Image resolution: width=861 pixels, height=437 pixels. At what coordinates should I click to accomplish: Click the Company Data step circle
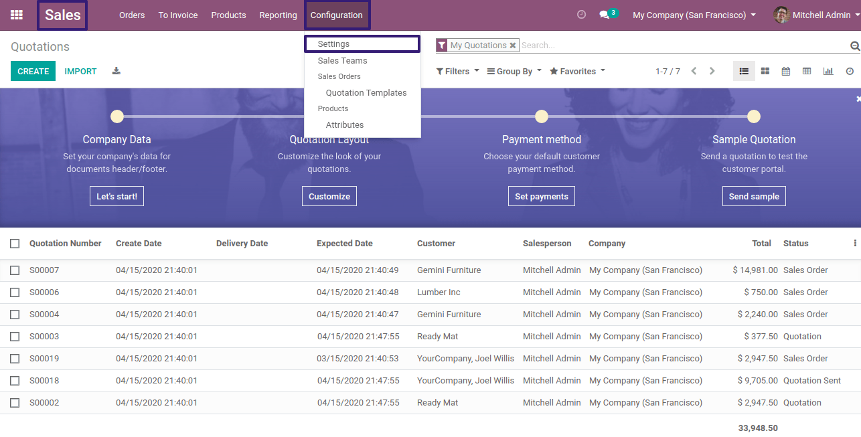(x=117, y=116)
